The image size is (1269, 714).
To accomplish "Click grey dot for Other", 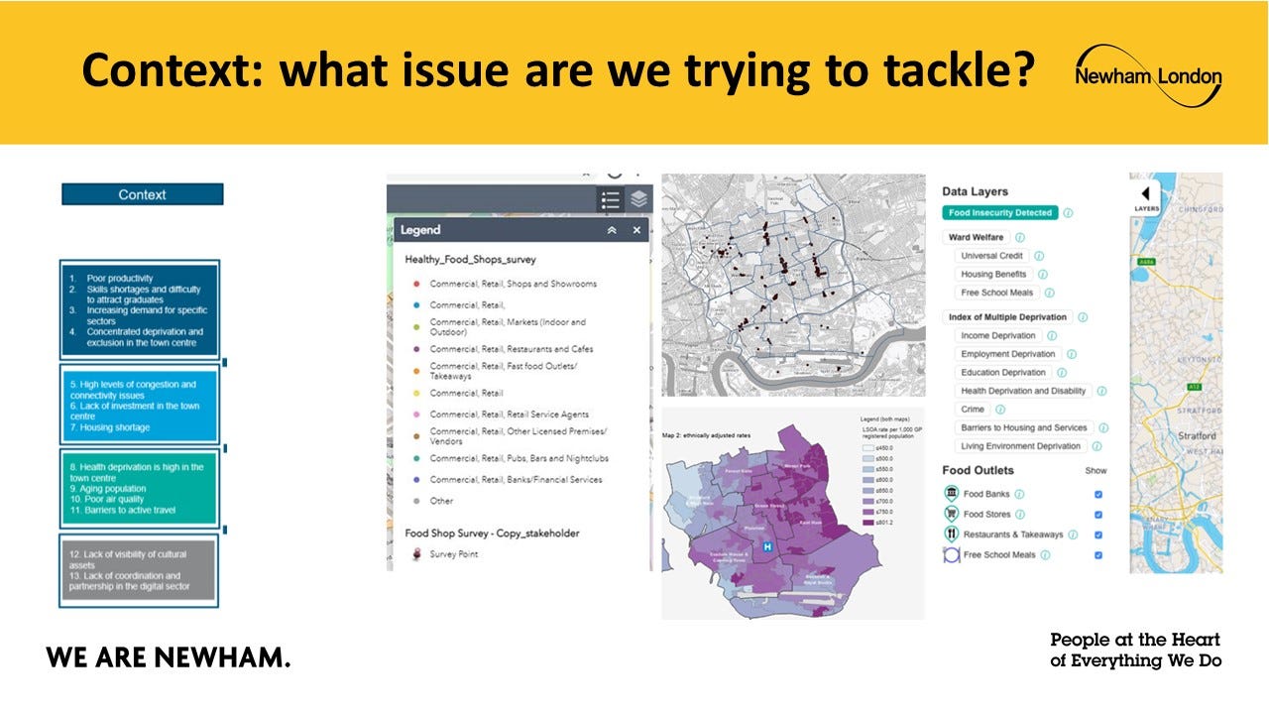I will click(x=415, y=502).
